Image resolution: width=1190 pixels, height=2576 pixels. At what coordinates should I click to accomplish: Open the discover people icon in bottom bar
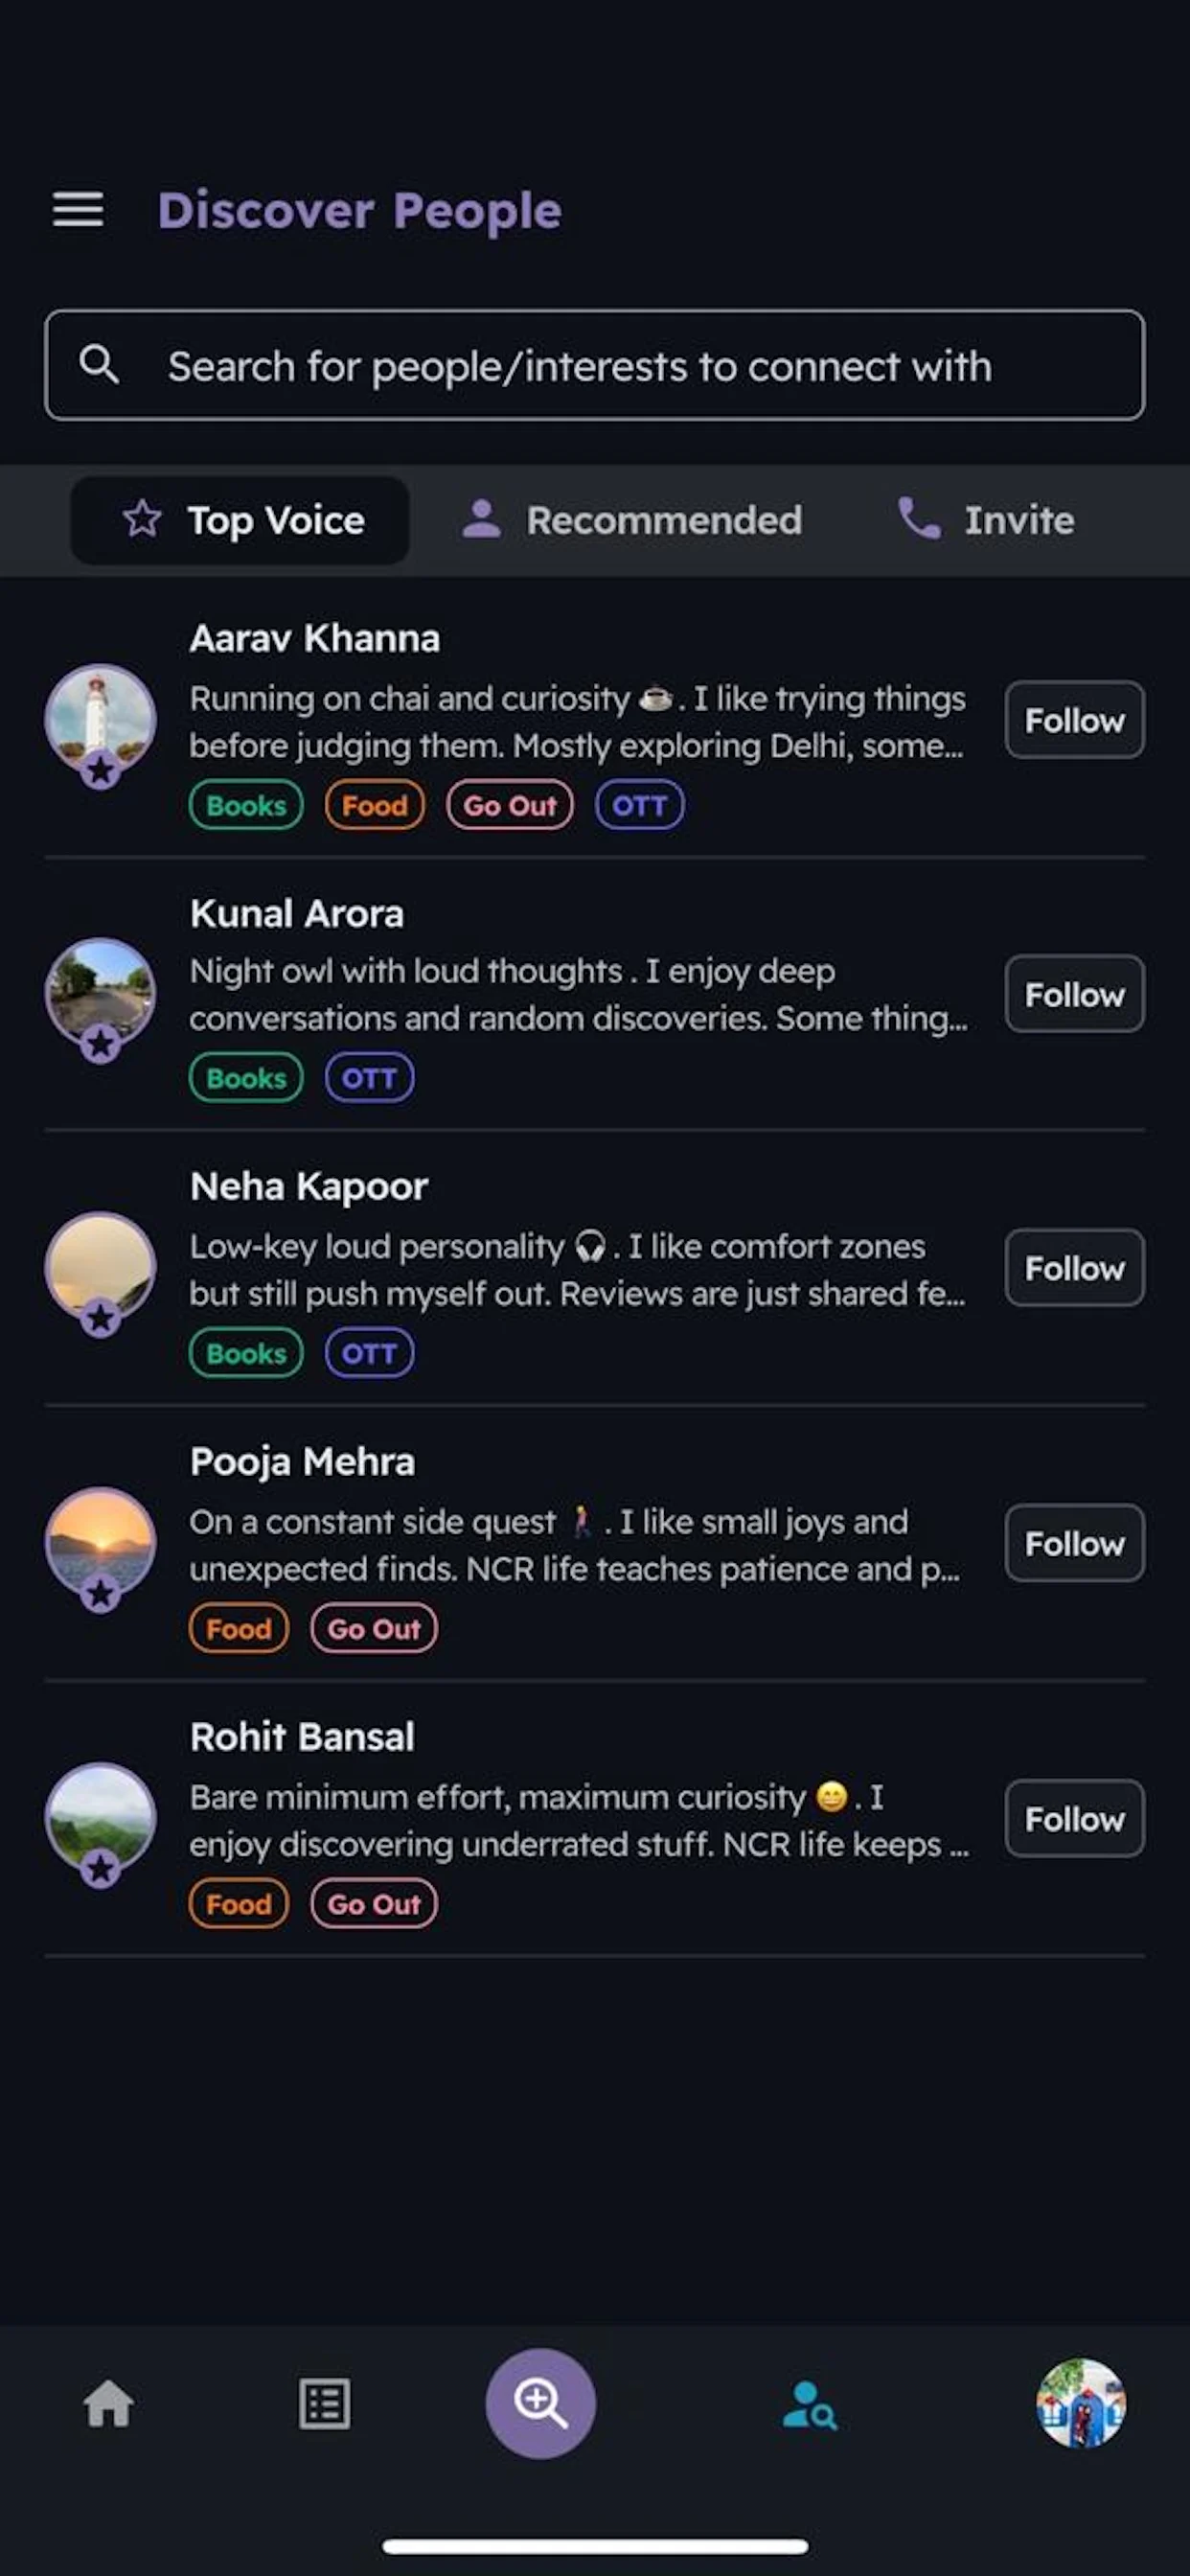coord(809,2404)
